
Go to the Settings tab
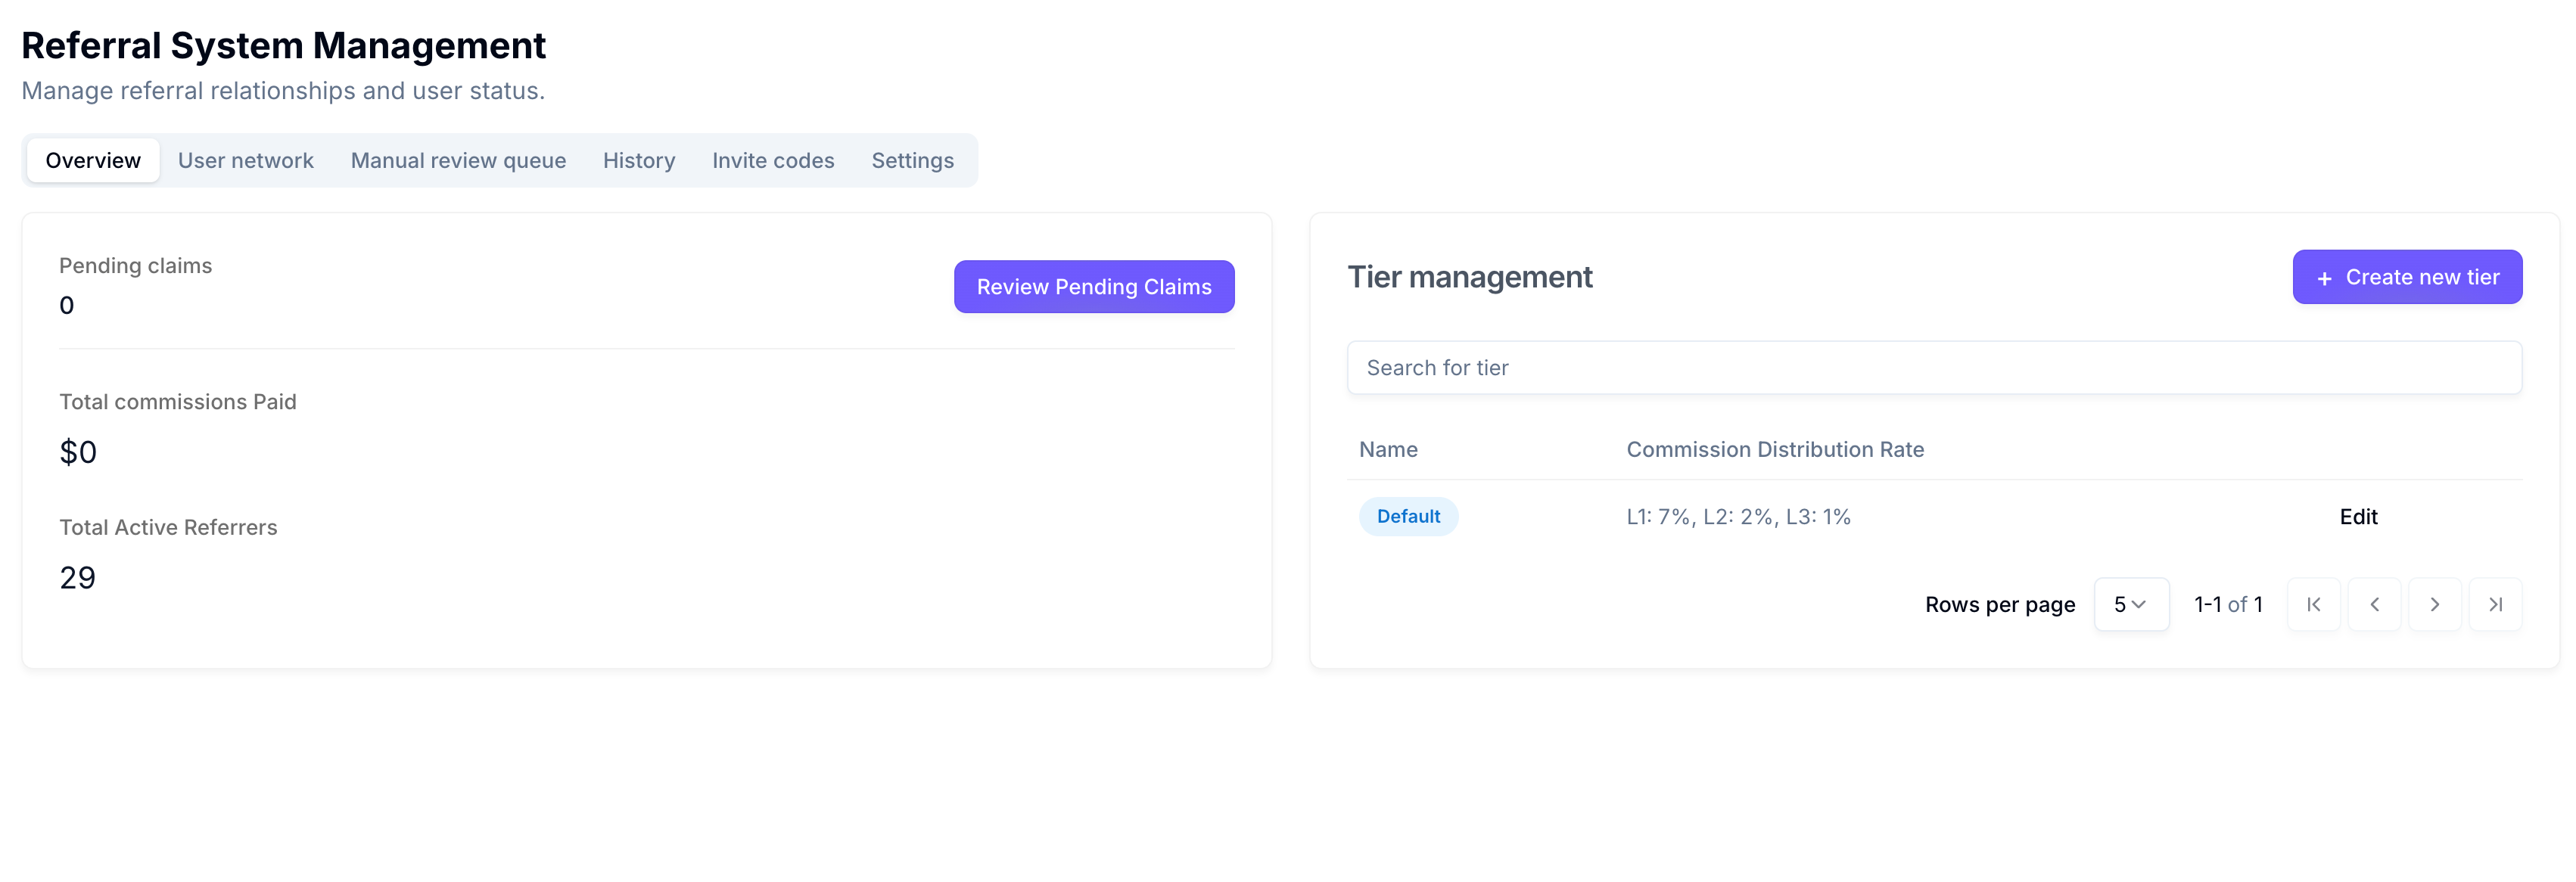912,160
